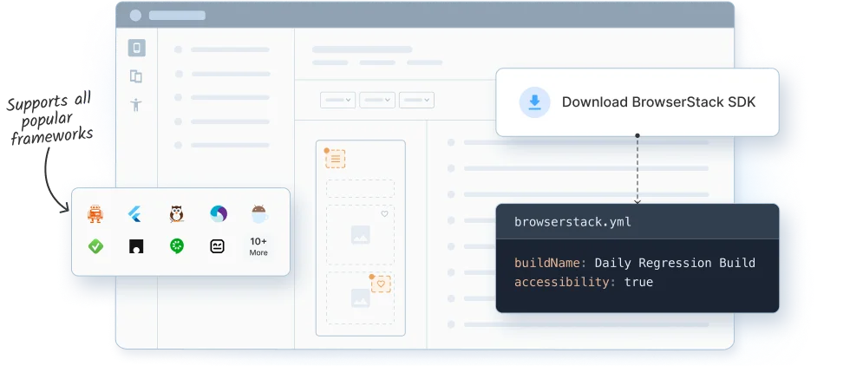Click the 10+ More frameworks button
850x366 pixels.
pos(258,246)
